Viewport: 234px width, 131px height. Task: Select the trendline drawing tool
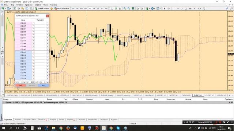click(x=182, y=8)
